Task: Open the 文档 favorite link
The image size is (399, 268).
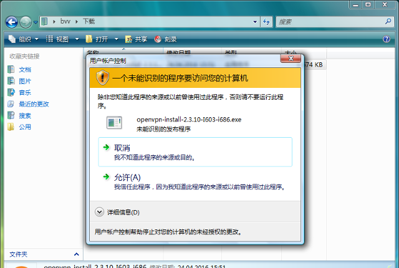Action: 25,70
